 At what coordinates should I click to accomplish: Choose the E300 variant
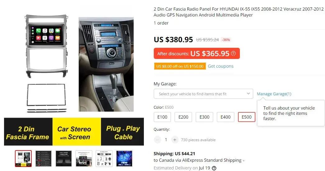(x=204, y=117)
